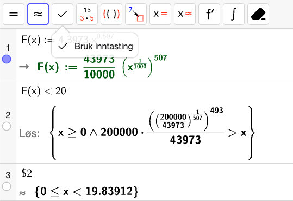This screenshot has width=293, height=201.
Task: Click the Keep Input checkmark tool
Action: [63, 14]
